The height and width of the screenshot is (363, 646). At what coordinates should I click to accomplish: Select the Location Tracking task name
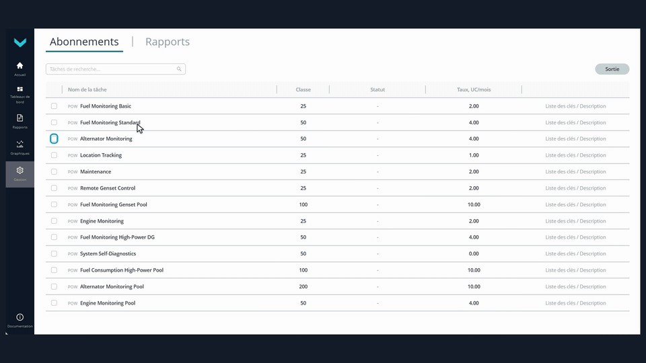[x=101, y=155]
